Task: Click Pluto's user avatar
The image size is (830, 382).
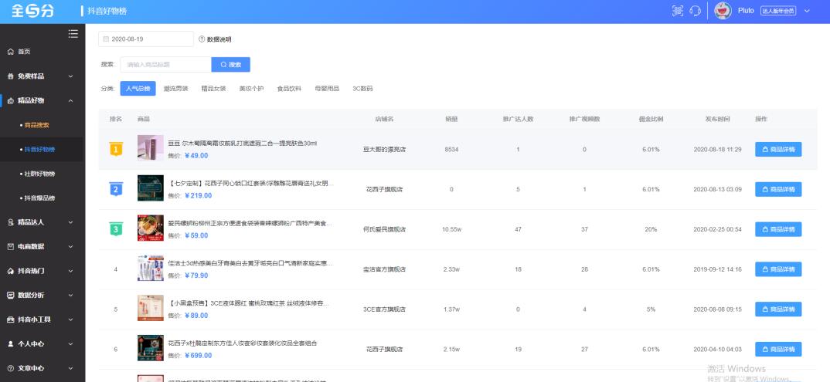Action: click(723, 11)
